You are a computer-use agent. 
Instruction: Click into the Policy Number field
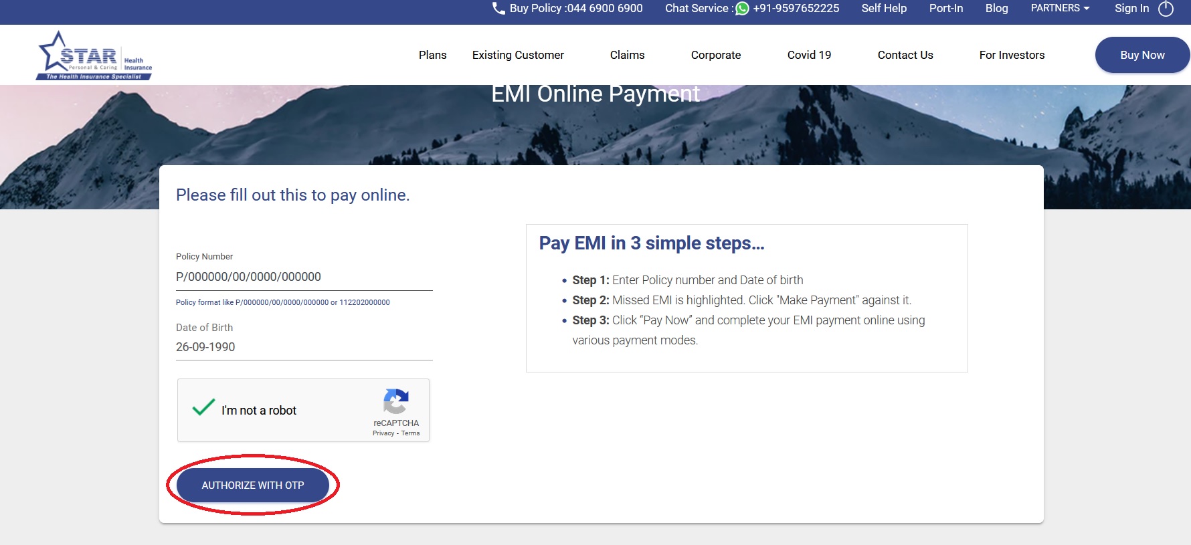pos(304,277)
